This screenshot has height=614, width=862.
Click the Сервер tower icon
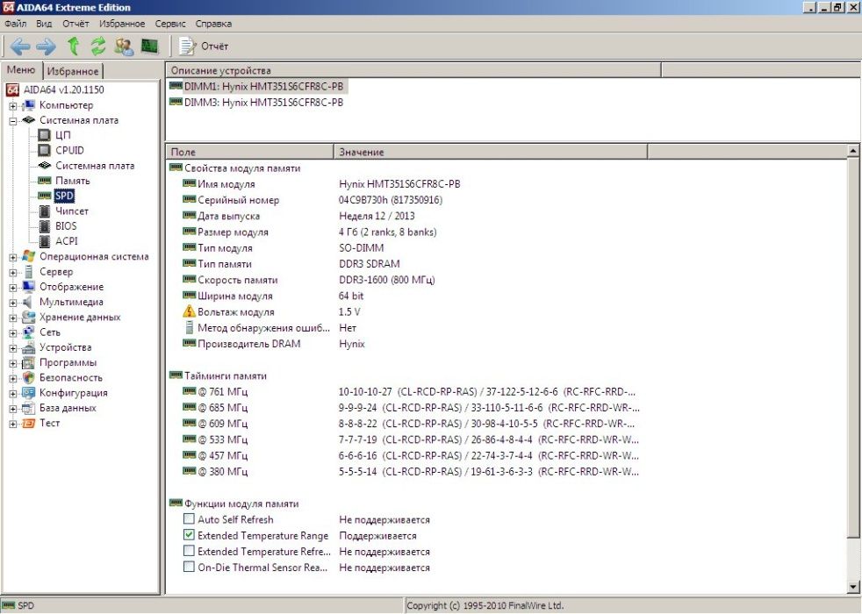29,272
